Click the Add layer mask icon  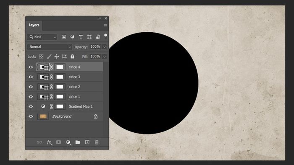[58, 142]
